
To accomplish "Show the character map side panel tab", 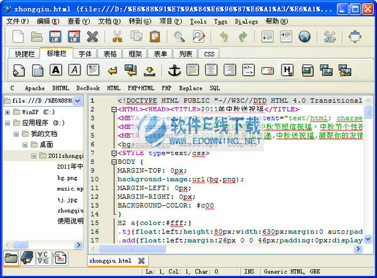I will tap(43, 258).
